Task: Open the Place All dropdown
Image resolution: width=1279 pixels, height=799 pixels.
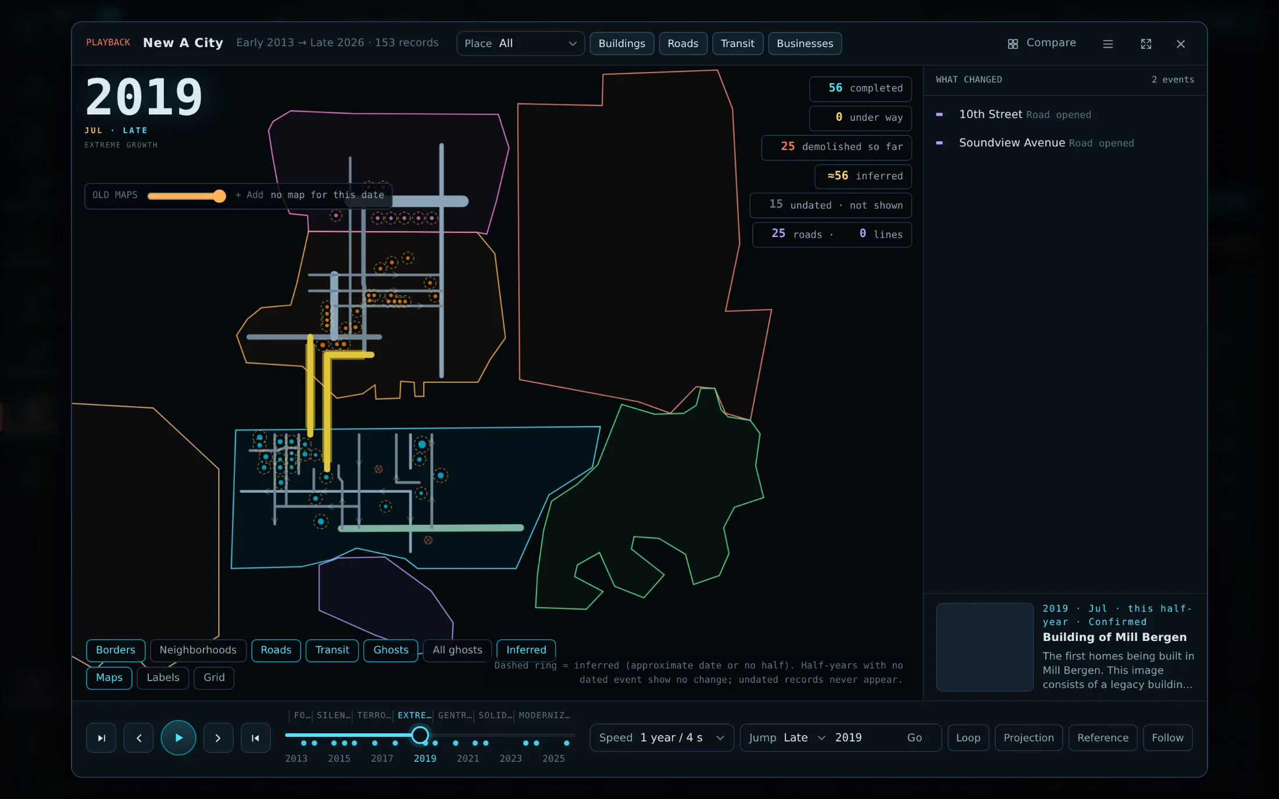Action: pyautogui.click(x=520, y=44)
